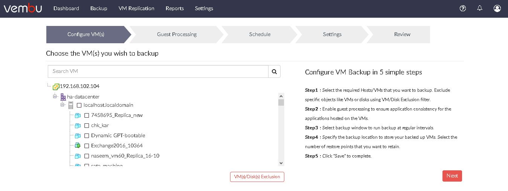The image size is (508, 191).
Task: Collapse the ha-datacenter tree node
Action: (55, 97)
